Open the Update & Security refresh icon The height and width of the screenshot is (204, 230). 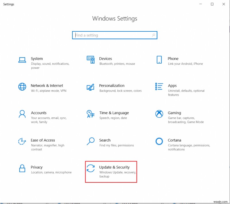91,168
